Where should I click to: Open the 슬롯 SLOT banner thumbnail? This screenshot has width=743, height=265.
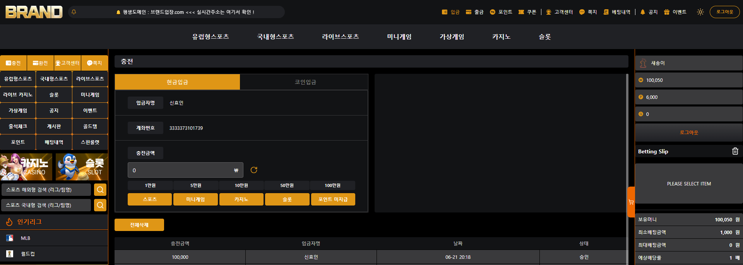point(82,167)
